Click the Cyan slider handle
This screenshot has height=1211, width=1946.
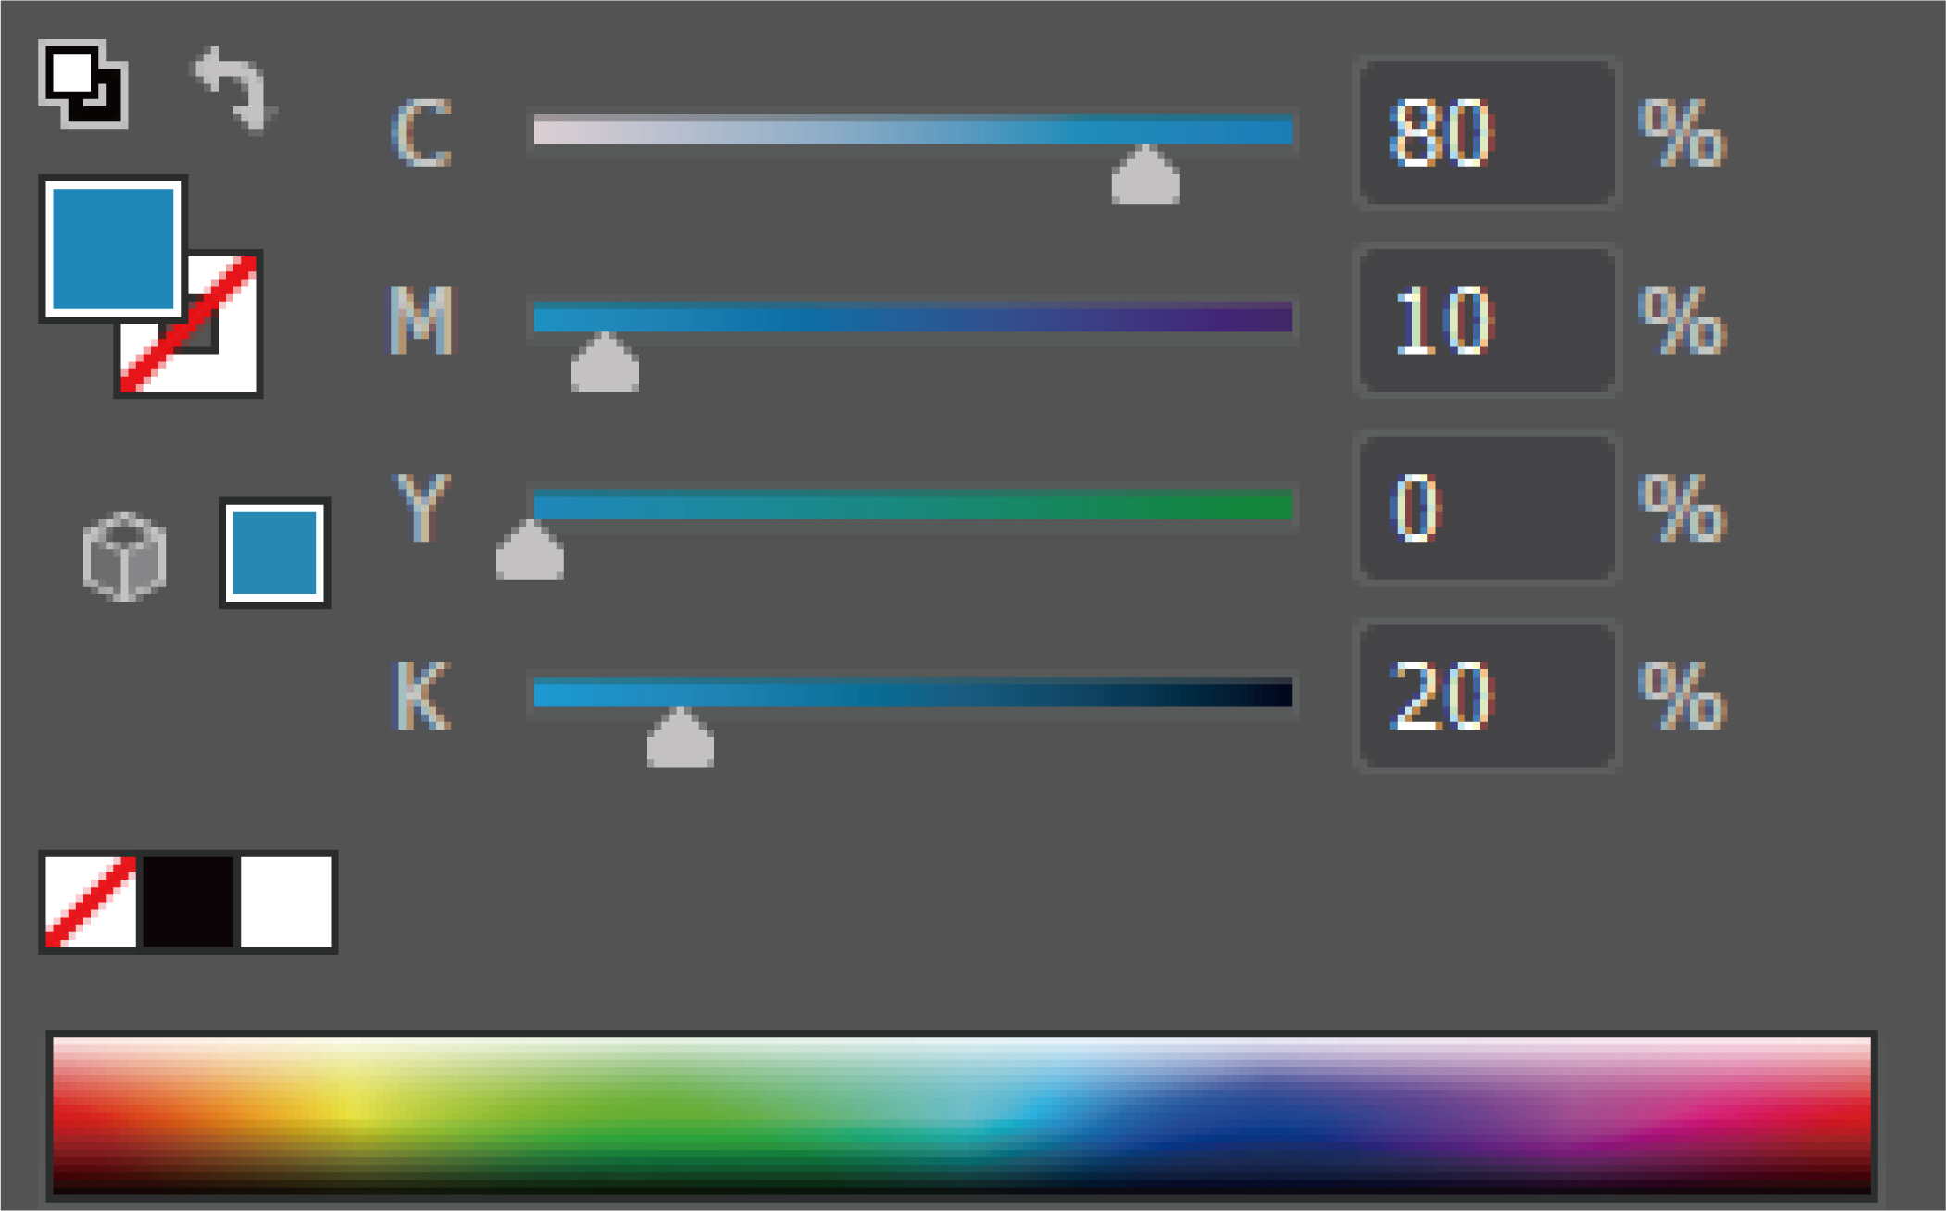[x=1146, y=175]
